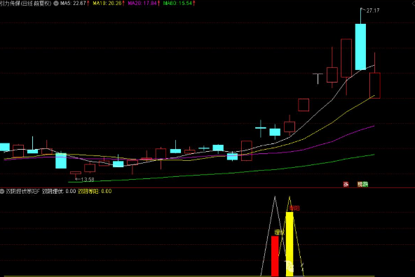Click the red divider line between panels
The image size is (415, 277).
207,187
